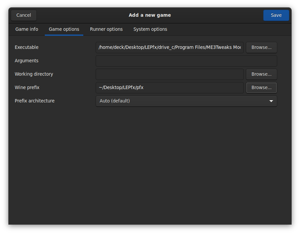The width and height of the screenshot is (300, 234).
Task: Focus the Executable path input field
Action: tap(170, 48)
